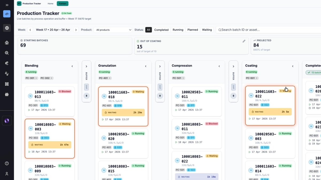Image resolution: width=321 pixels, height=180 pixels.
Task: Open the PC-501 chip in Compression header
Action: tap(179, 78)
